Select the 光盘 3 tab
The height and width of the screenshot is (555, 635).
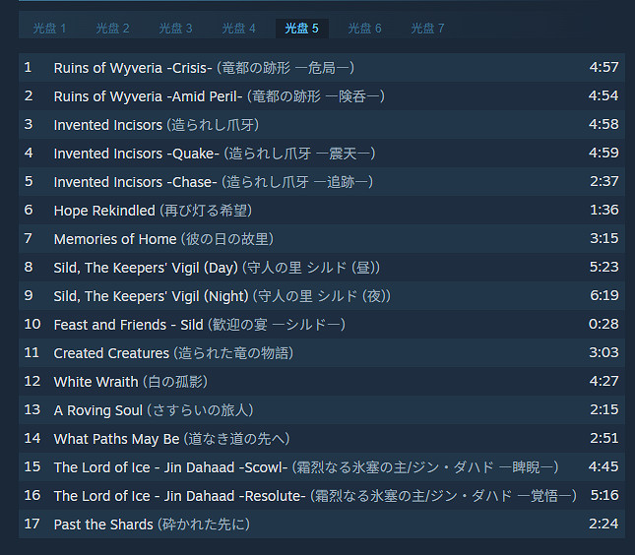click(175, 29)
